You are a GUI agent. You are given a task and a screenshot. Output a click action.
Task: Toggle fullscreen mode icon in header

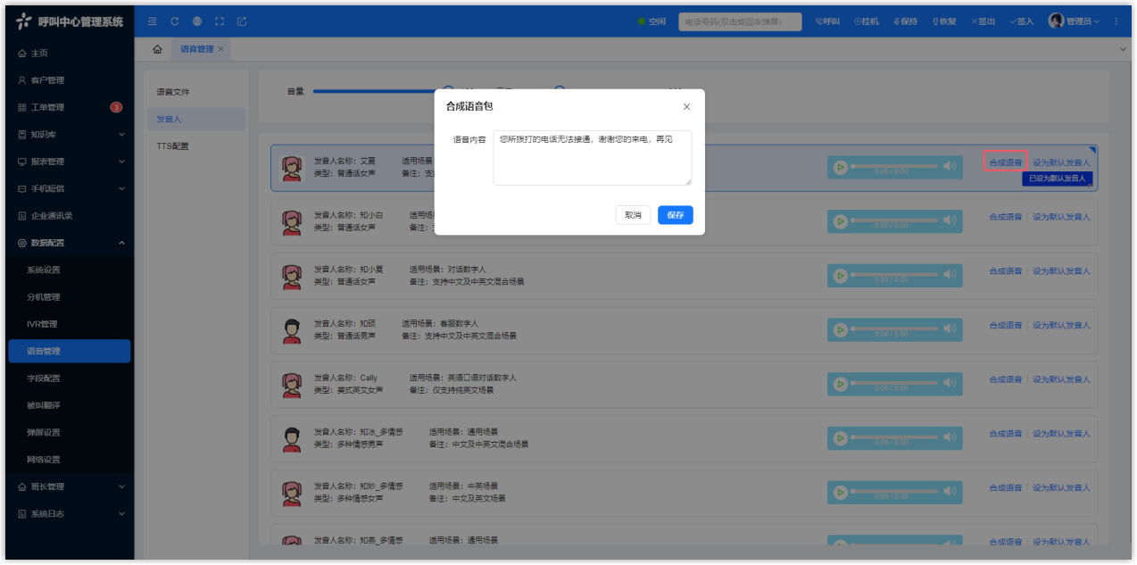pos(220,21)
